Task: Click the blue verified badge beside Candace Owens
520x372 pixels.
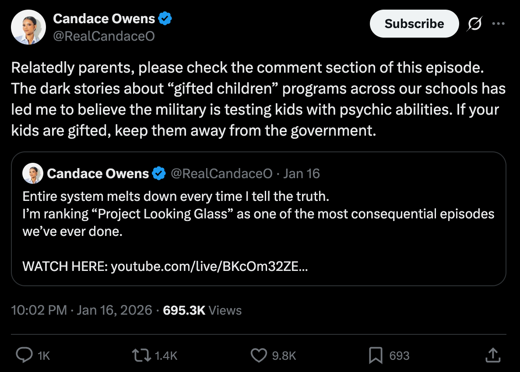Action: click(165, 19)
